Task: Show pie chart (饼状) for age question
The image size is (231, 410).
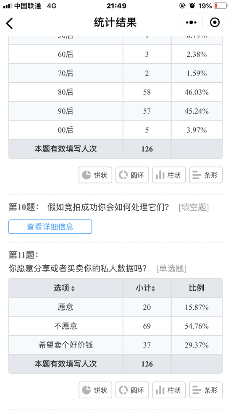Action: click(95, 175)
